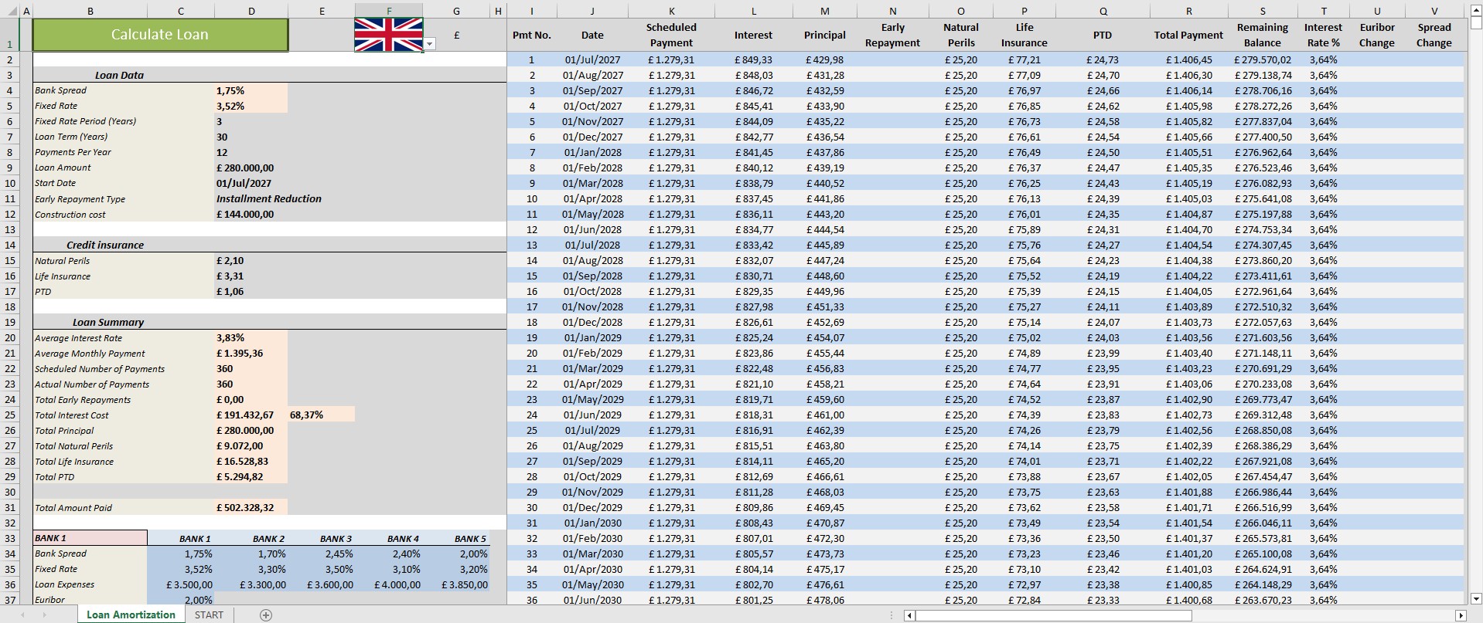This screenshot has height=623, width=1483.
Task: Click the vertical scrollbar down arrow
Action: point(1475,598)
